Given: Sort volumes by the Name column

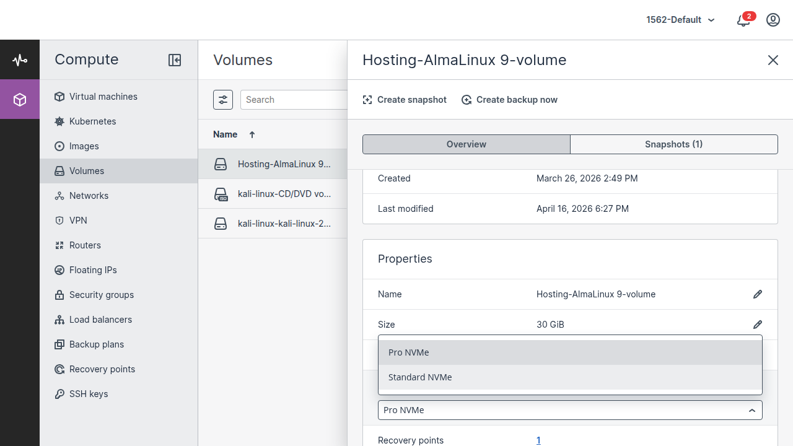Looking at the screenshot, I should coord(226,134).
